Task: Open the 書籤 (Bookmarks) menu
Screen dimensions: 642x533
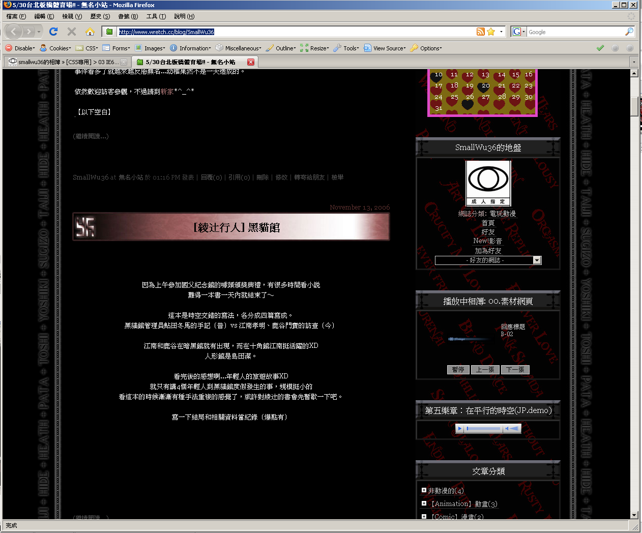Action: (128, 16)
